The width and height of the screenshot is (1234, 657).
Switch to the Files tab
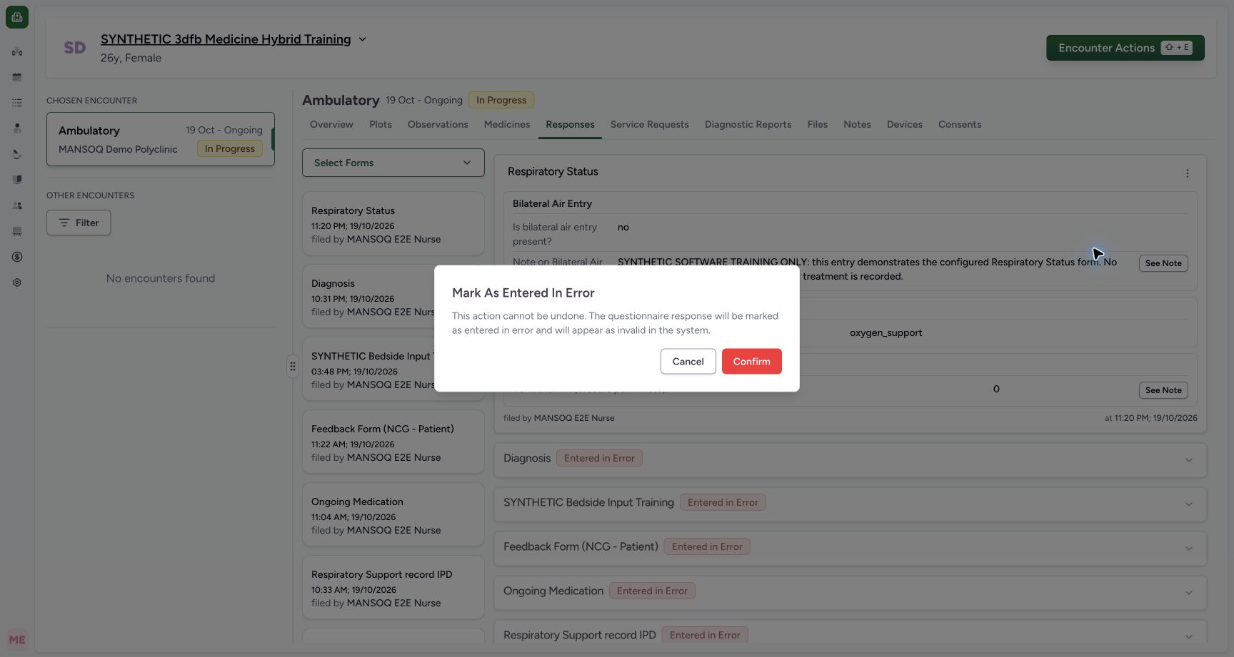point(817,124)
